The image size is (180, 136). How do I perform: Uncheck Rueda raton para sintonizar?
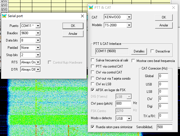(x=93, y=127)
